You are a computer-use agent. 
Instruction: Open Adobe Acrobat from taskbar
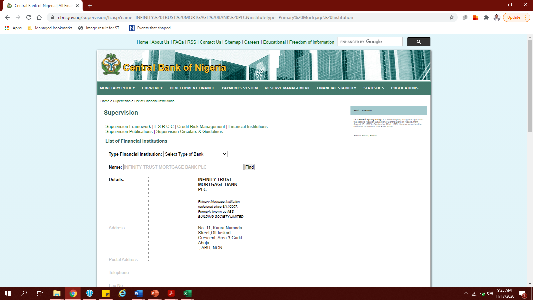[171, 293]
